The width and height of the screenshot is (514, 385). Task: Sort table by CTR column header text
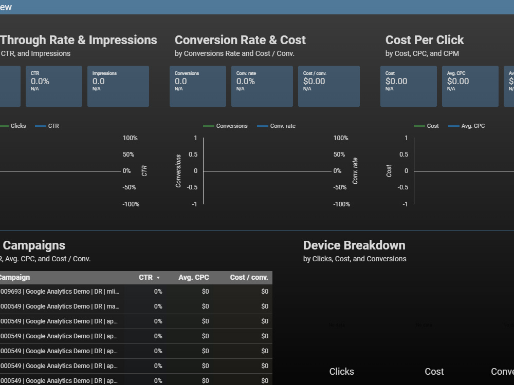coord(145,277)
